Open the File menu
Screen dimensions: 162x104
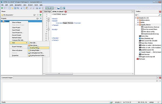coord(2,5)
